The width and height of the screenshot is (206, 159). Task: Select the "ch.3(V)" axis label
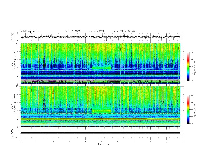(12, 133)
